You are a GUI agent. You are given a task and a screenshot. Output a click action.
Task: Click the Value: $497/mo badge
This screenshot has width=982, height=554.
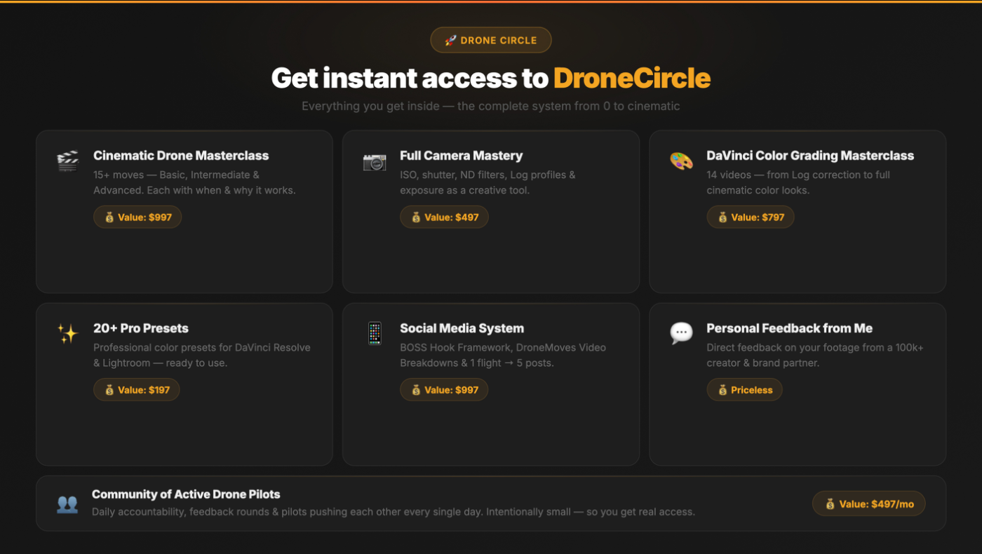(x=869, y=504)
